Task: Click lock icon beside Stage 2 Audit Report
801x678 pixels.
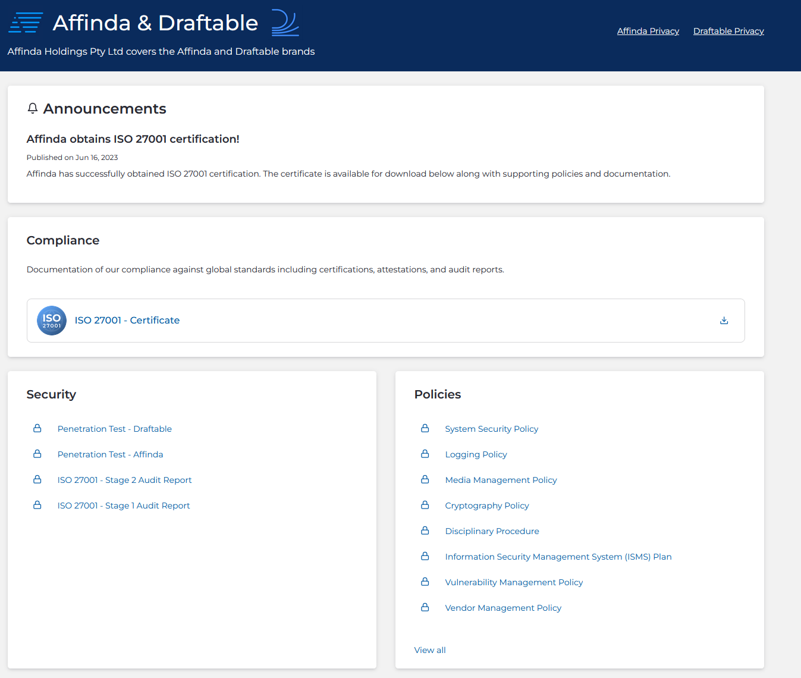Action: (x=37, y=479)
